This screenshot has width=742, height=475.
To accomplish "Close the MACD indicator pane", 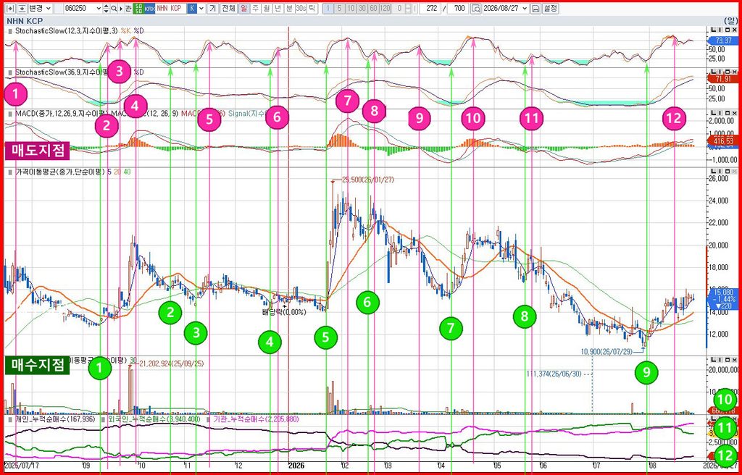I will (734, 114).
